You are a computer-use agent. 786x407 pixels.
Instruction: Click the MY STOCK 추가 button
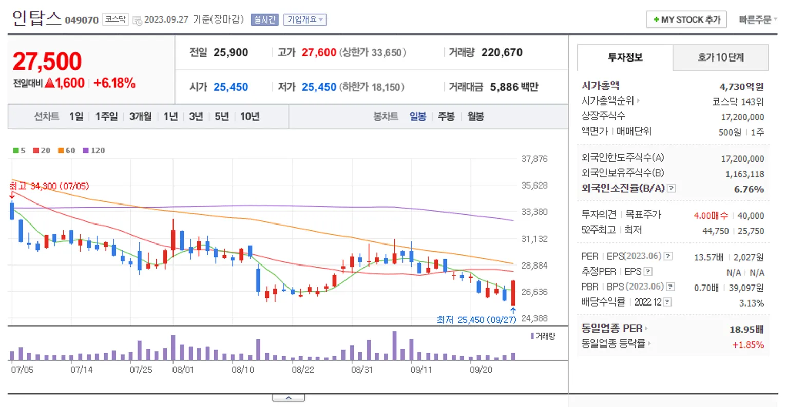[686, 19]
